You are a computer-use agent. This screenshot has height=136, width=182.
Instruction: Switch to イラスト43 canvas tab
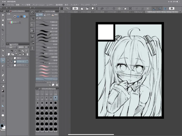click(125, 12)
